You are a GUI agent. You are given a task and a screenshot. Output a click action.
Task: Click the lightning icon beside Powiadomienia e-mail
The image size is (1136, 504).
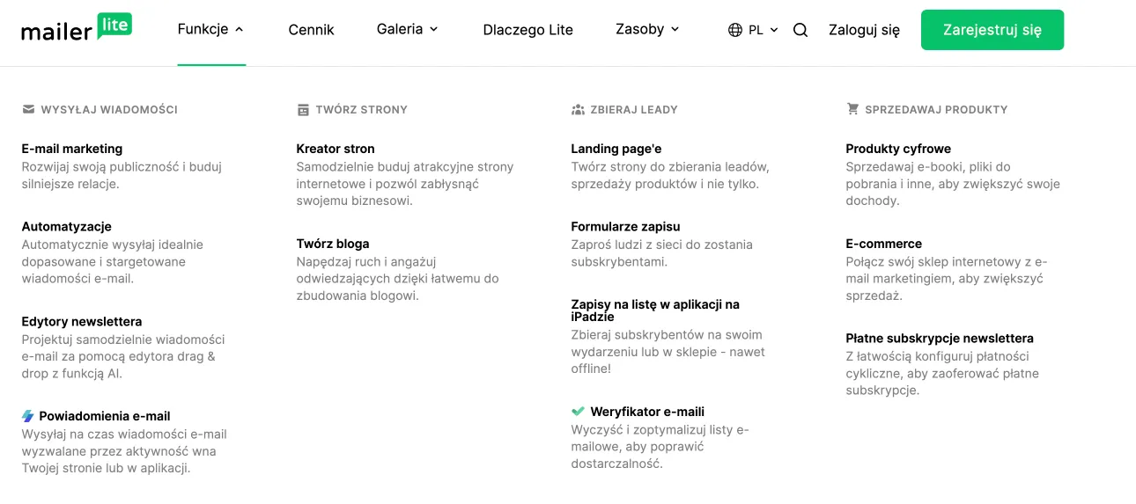click(x=28, y=416)
